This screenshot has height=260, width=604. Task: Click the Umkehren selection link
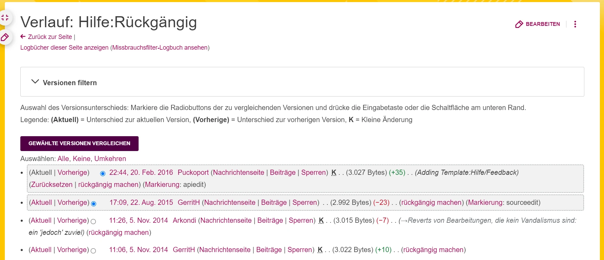[x=110, y=159]
